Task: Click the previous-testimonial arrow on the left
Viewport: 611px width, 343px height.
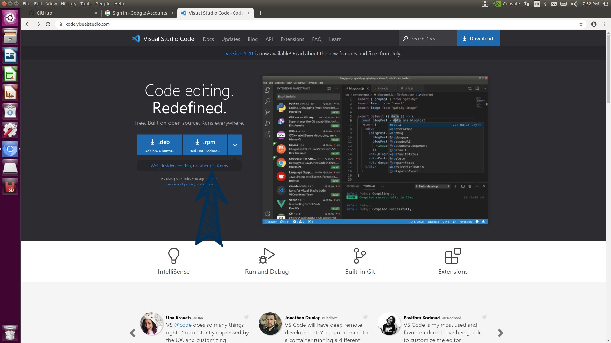Action: pyautogui.click(x=133, y=333)
